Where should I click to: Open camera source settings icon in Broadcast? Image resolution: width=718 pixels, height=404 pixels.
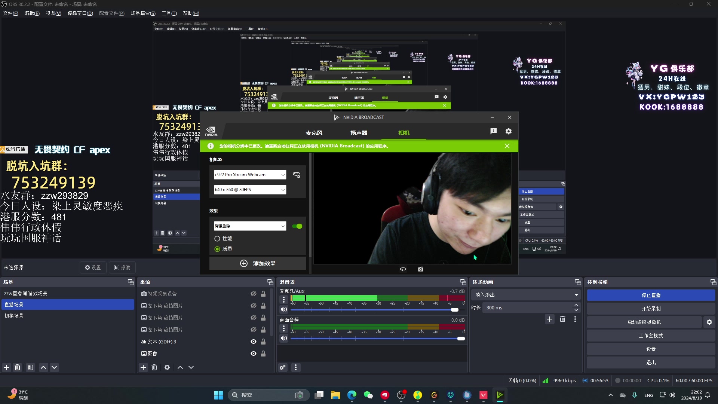point(297,175)
